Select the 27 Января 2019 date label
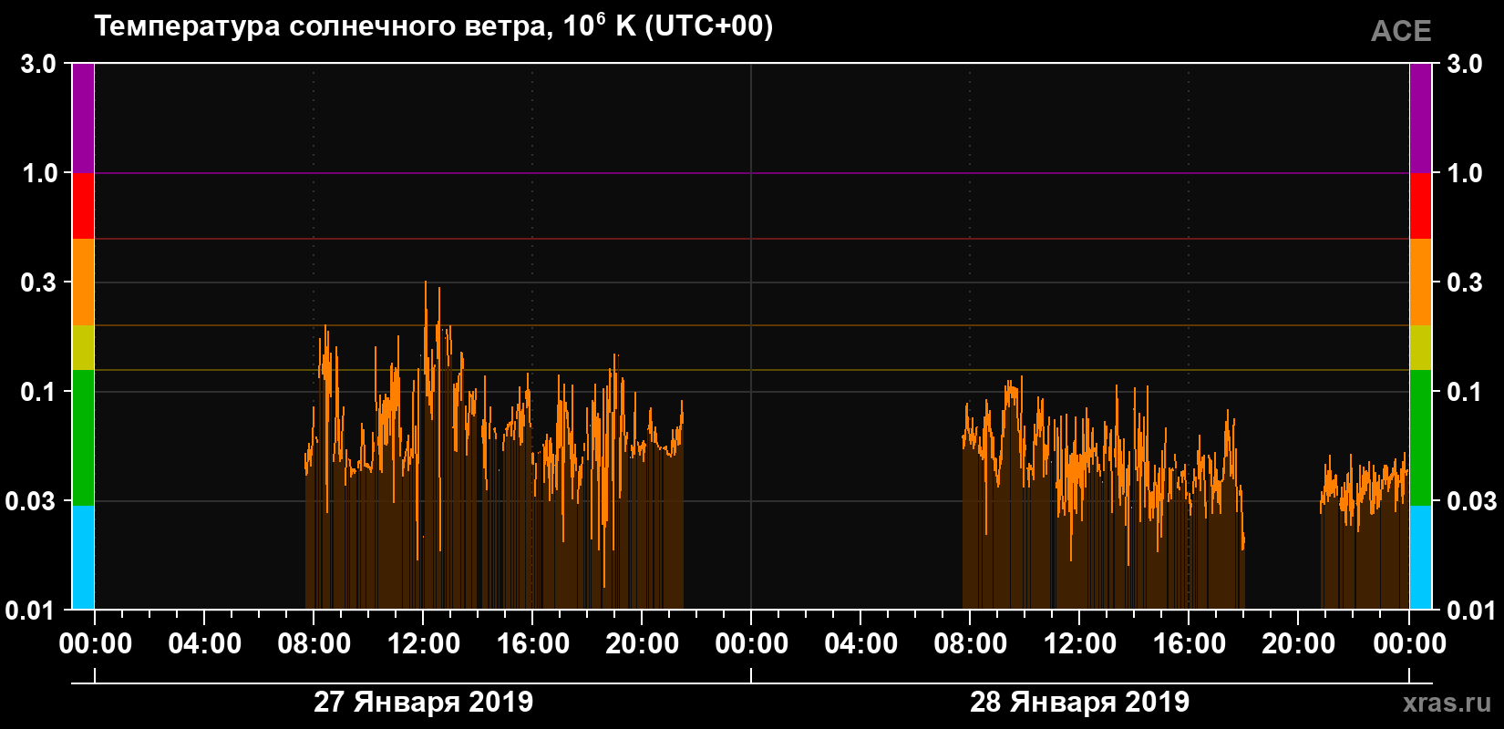 click(x=423, y=702)
